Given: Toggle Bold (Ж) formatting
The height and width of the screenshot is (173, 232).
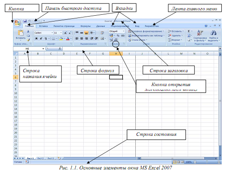Looking at the screenshot, I should click(36, 39).
